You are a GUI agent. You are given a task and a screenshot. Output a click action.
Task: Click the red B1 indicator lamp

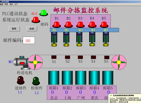pyautogui.click(x=57, y=25)
